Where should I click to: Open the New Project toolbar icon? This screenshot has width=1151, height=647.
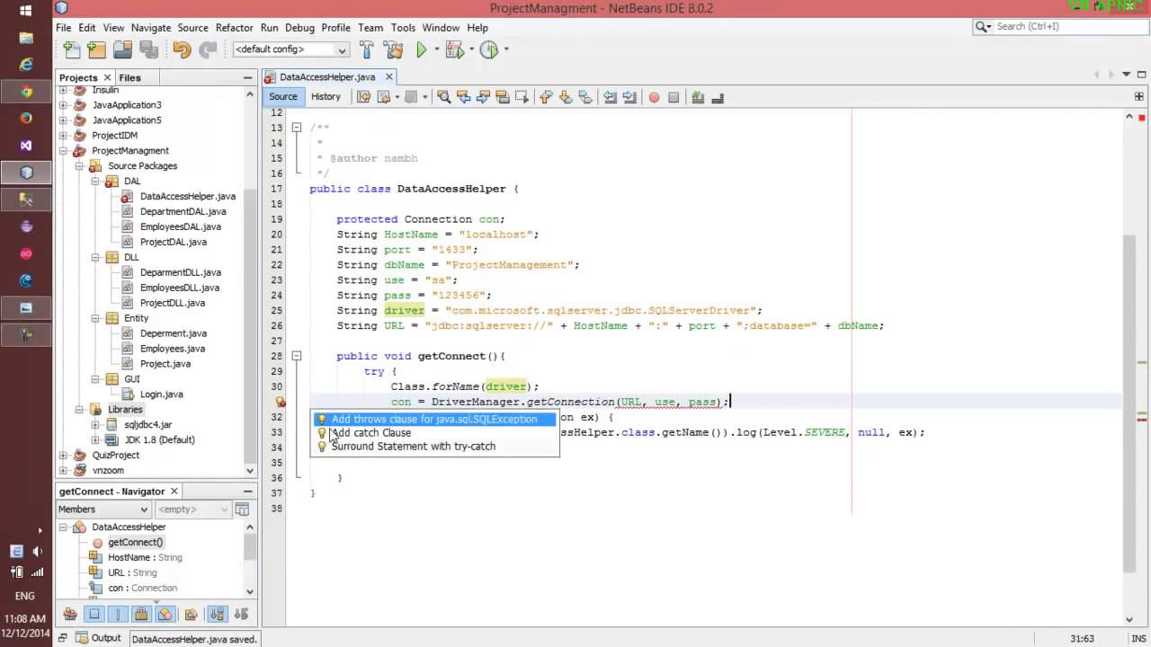tap(96, 50)
